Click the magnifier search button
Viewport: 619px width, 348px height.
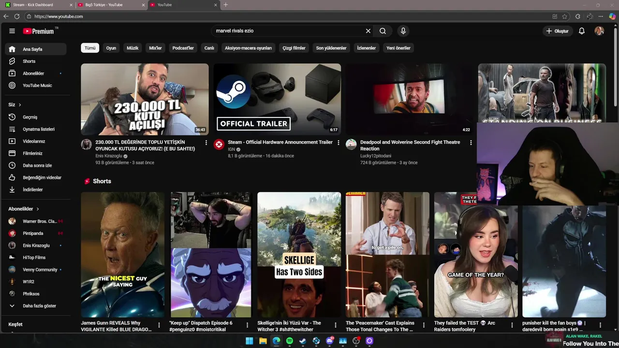coord(383,31)
